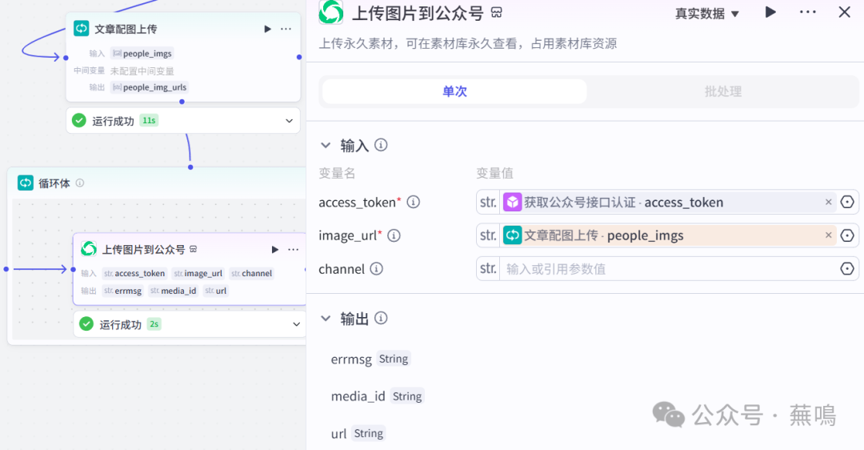The width and height of the screenshot is (864, 450).
Task: Expand the 运行成功 2s result row
Action: 296,325
